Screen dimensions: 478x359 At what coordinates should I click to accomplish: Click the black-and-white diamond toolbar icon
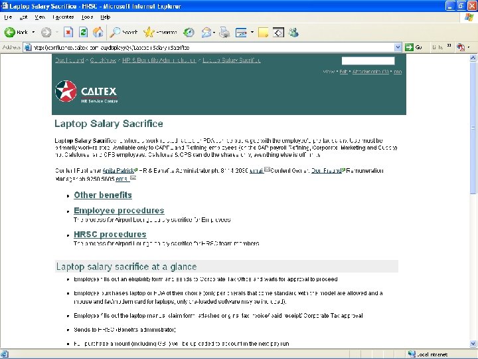click(x=278, y=32)
